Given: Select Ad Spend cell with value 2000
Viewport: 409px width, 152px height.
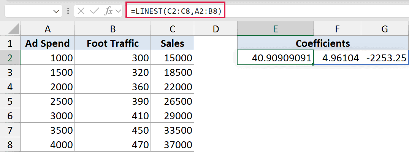Looking at the screenshot, I should point(48,86).
